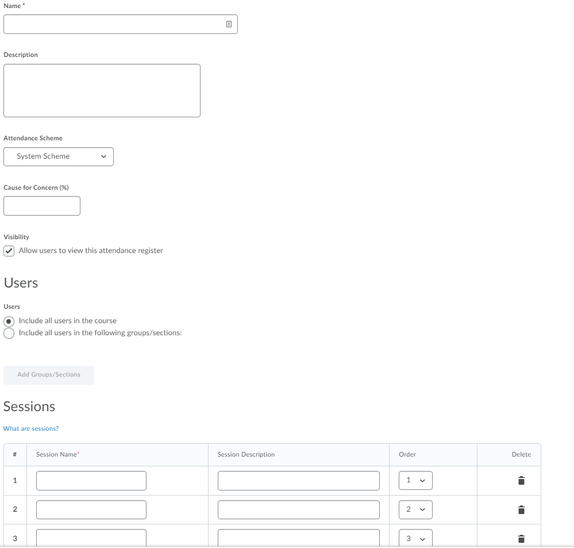Screen dimensions: 574x548
Task: Click Session Name field in row 2
Action: [x=91, y=509]
